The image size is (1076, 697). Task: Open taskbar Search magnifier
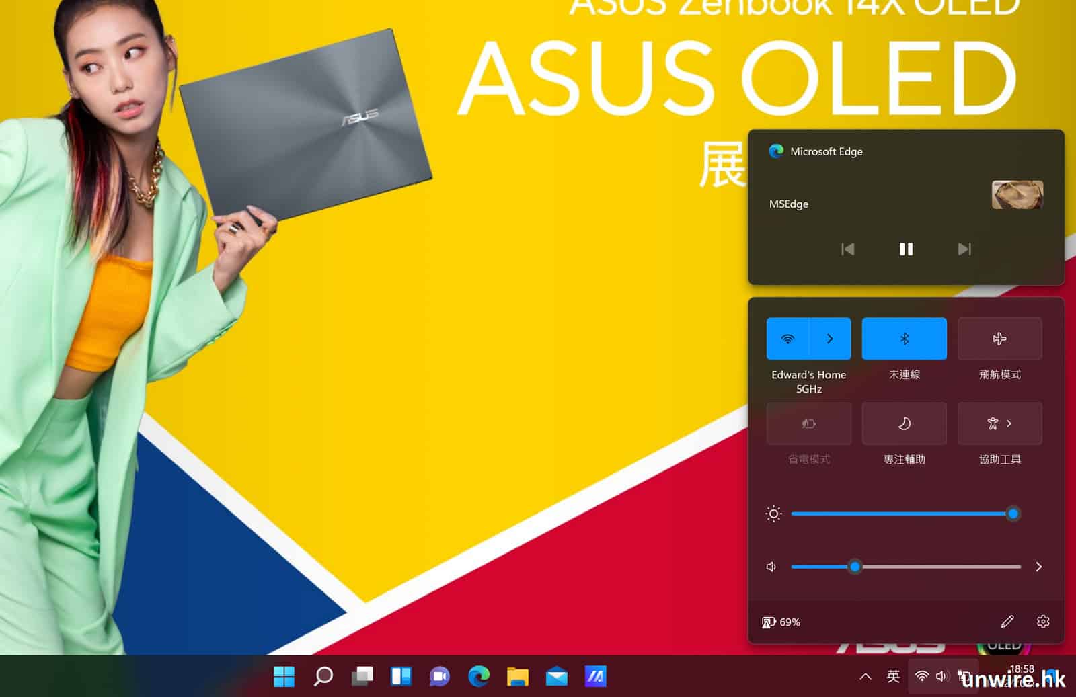(x=323, y=676)
